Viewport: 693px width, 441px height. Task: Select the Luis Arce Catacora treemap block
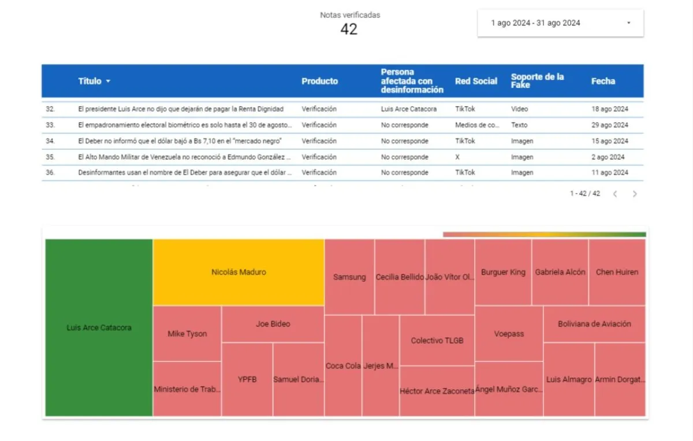coord(99,327)
